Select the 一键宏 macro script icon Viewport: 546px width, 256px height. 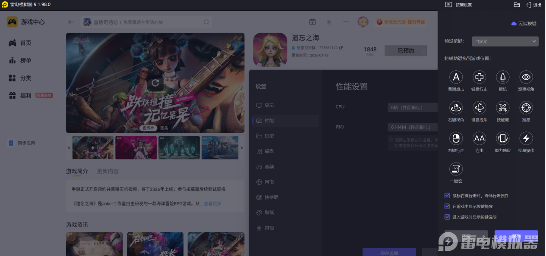coord(456,169)
